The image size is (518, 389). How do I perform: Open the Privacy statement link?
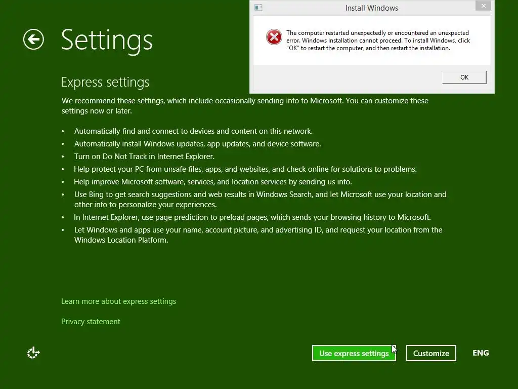pyautogui.click(x=91, y=322)
